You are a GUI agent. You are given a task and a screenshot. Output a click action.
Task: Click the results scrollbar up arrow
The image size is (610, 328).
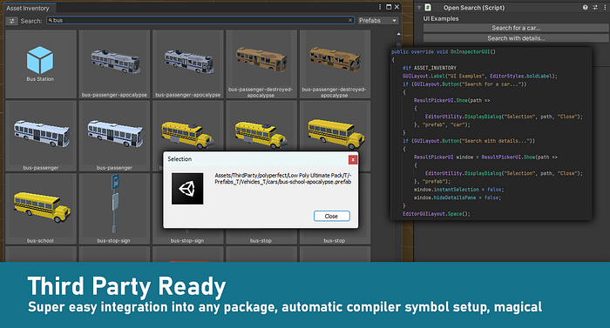tap(398, 34)
